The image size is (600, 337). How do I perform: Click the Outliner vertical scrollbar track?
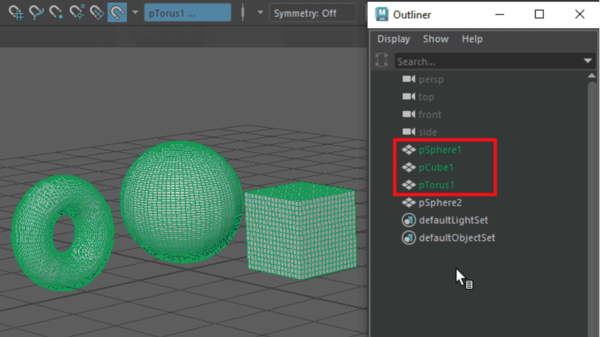(592, 208)
